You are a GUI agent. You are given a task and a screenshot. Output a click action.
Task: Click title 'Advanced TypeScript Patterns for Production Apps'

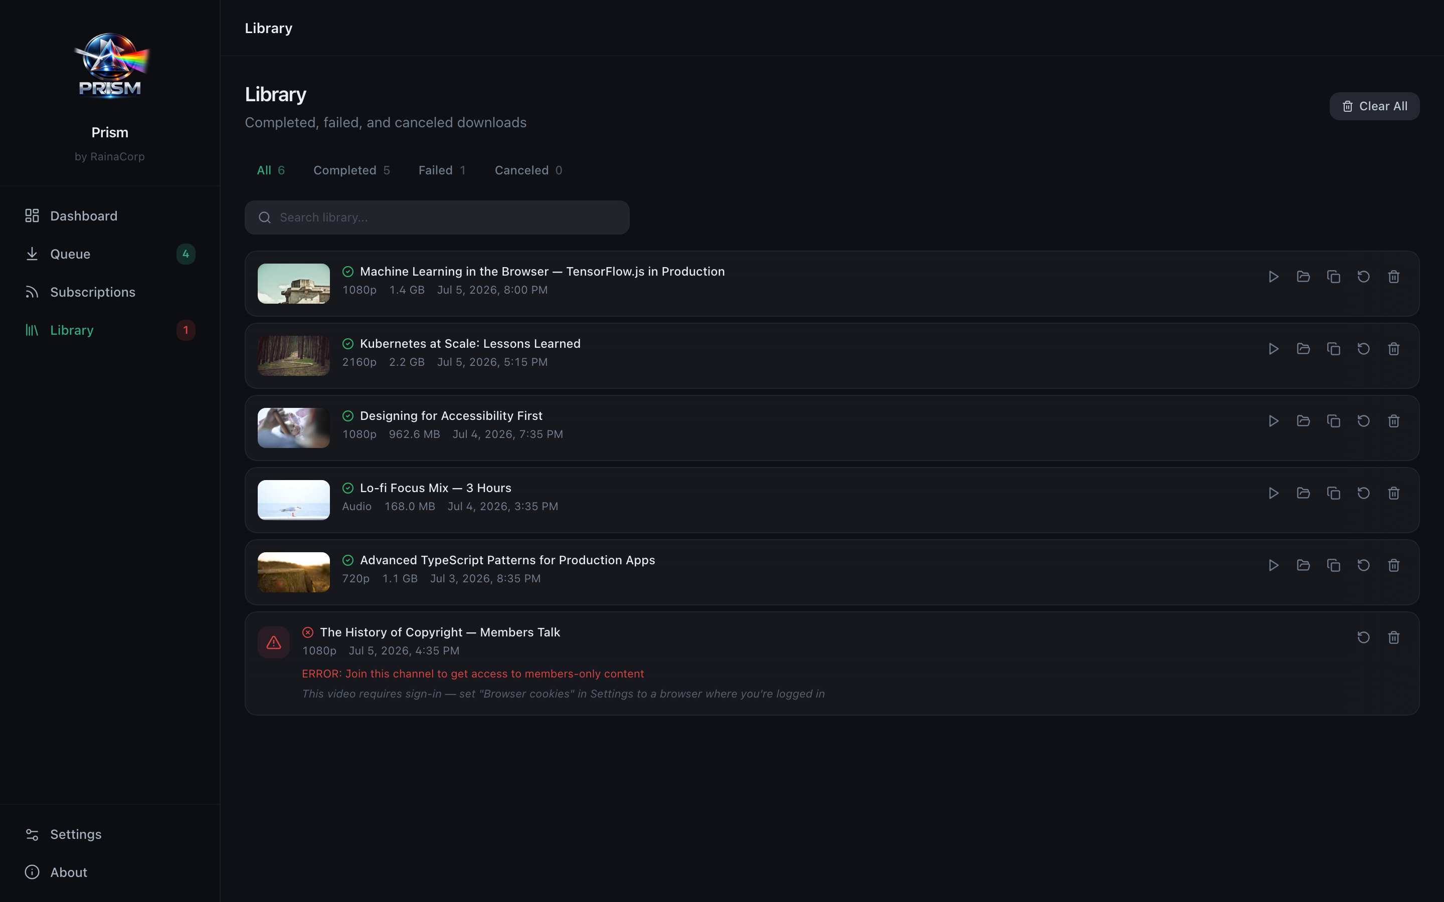point(507,560)
